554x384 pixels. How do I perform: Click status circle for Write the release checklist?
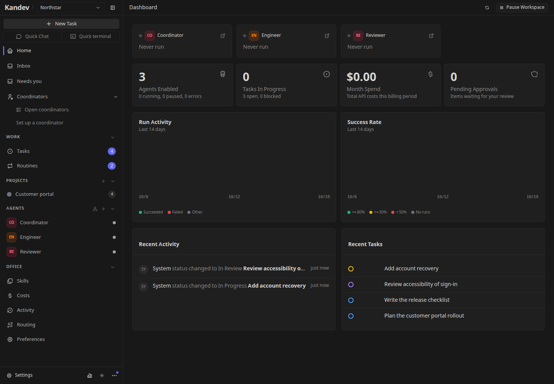(351, 300)
